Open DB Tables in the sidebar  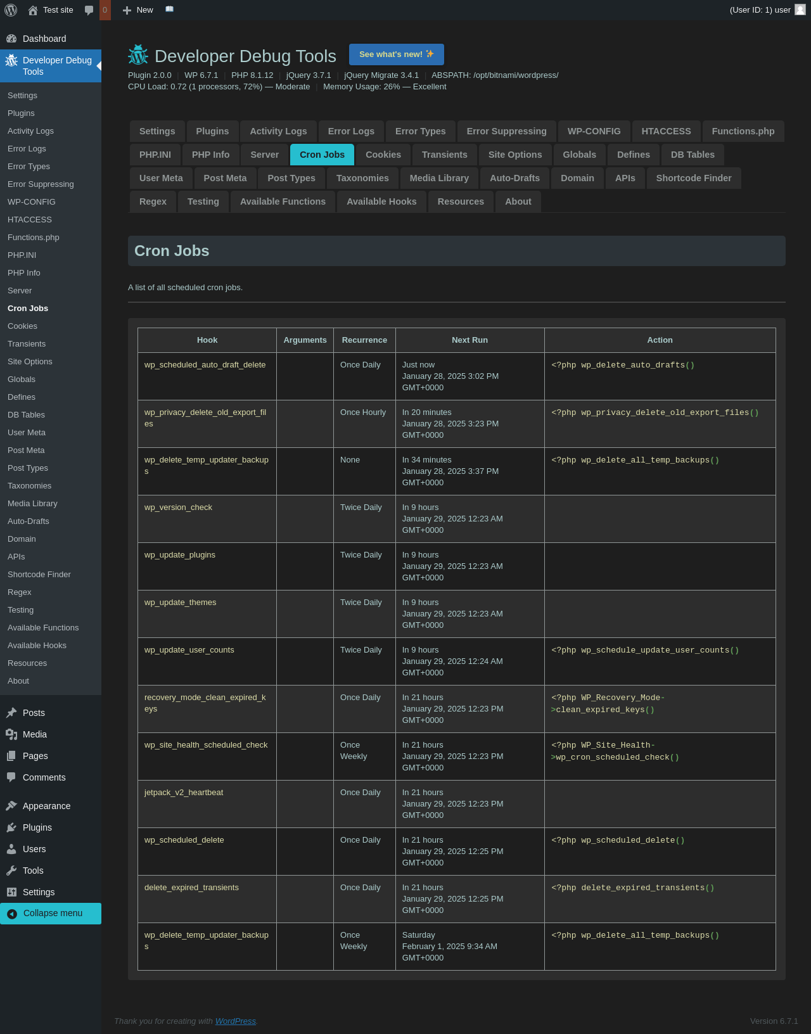(x=26, y=415)
